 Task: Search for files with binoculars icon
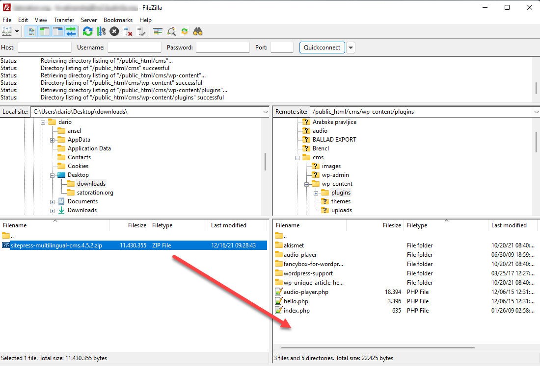pyautogui.click(x=198, y=32)
